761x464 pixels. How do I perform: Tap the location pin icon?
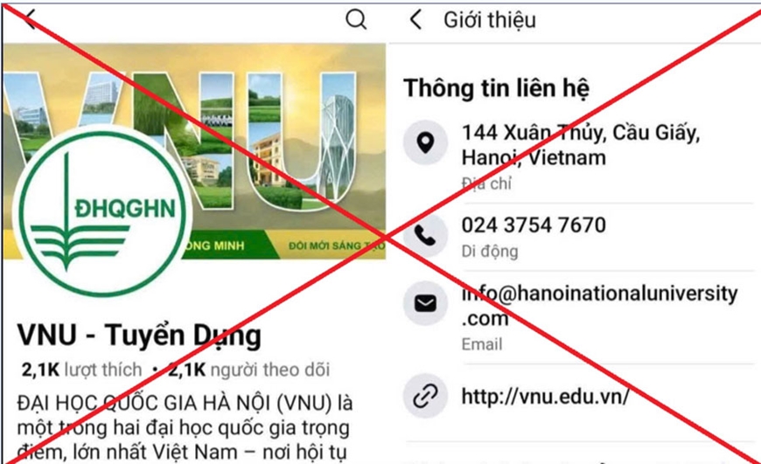425,142
